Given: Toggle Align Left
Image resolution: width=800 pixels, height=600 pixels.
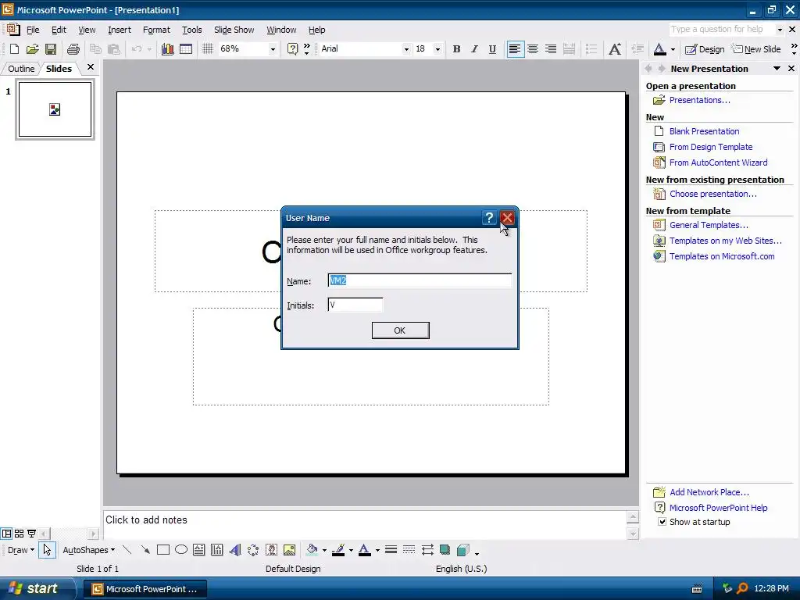Looking at the screenshot, I should tap(516, 49).
